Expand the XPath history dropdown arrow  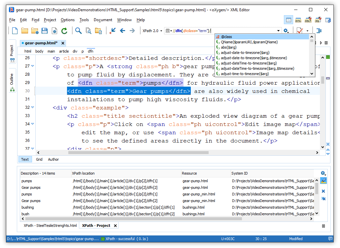pos(278,31)
